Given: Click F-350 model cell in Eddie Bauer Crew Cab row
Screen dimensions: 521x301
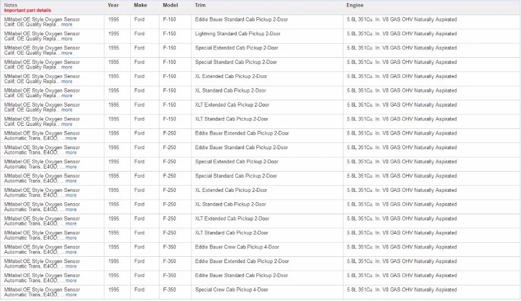Looking at the screenshot, I should [x=169, y=247].
